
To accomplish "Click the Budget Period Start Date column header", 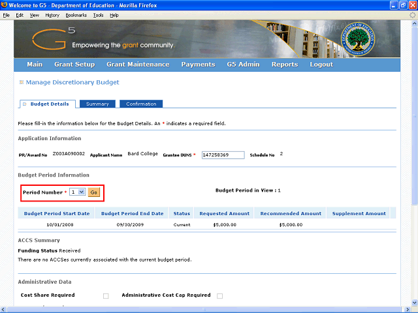I will point(57,213).
